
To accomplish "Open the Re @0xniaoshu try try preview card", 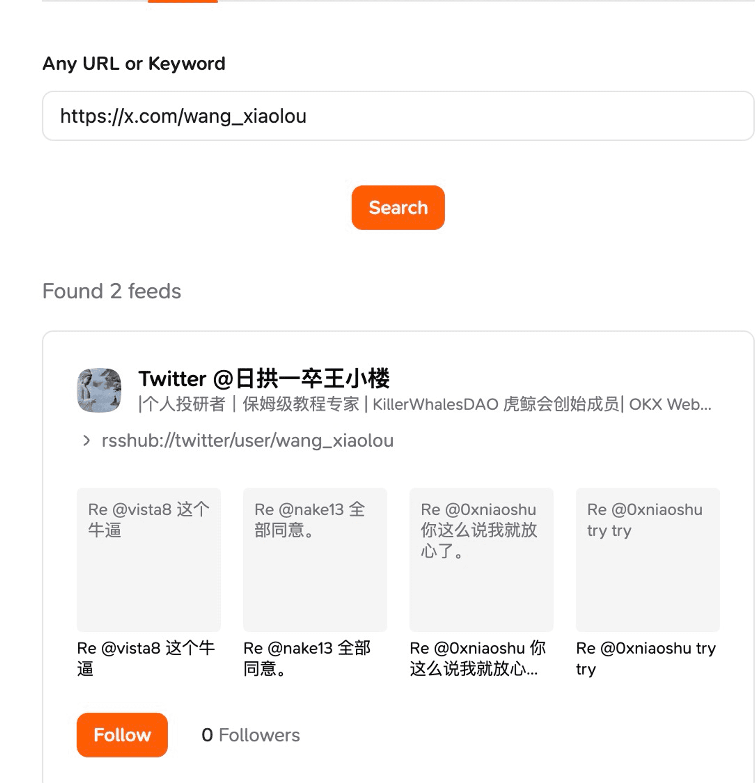I will [x=648, y=559].
